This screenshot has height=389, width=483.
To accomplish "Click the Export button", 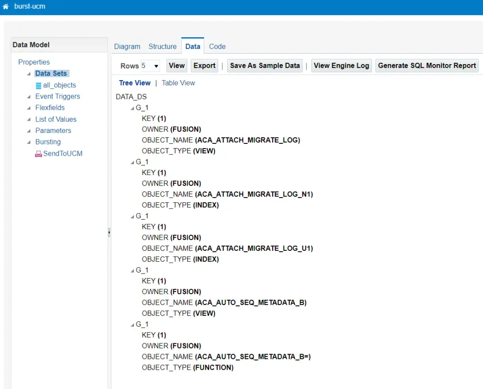I will 204,66.
